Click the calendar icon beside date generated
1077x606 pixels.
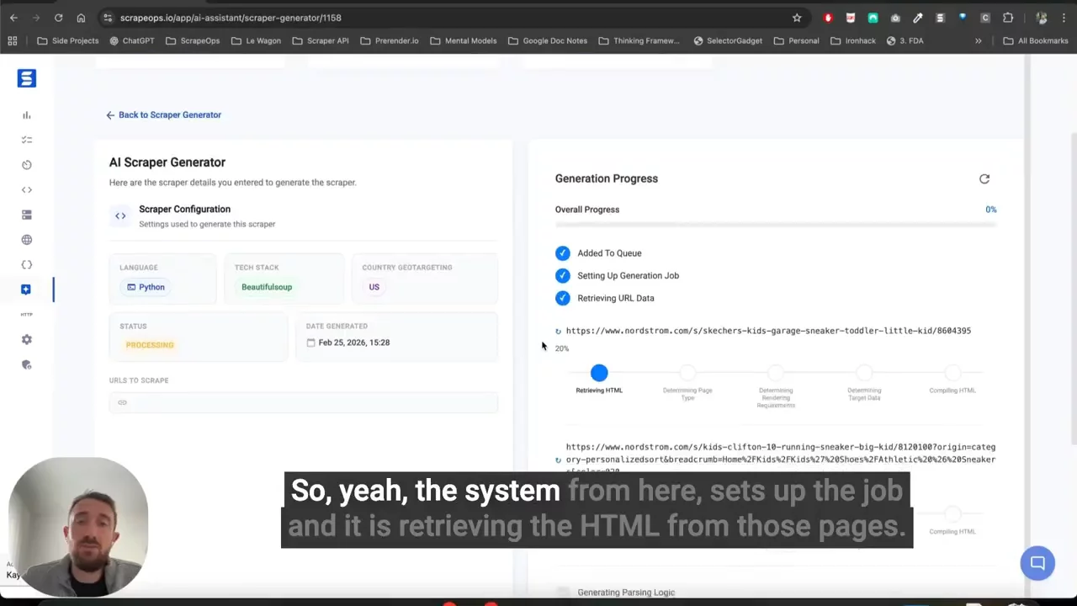tap(310, 343)
